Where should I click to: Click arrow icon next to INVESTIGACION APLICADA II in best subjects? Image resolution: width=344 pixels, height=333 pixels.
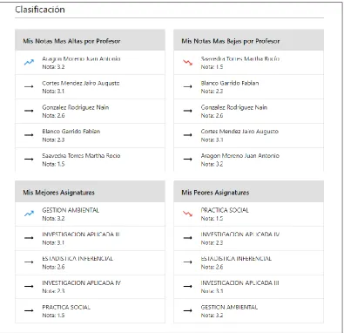pos(29,238)
